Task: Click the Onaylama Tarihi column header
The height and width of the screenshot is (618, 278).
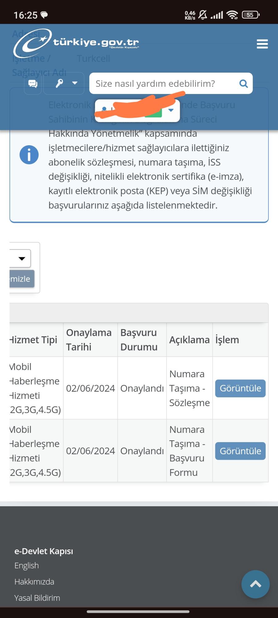Action: pyautogui.click(x=89, y=340)
